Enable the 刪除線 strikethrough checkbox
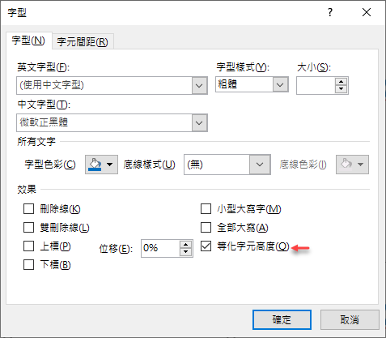The height and width of the screenshot is (338, 386). [x=28, y=208]
